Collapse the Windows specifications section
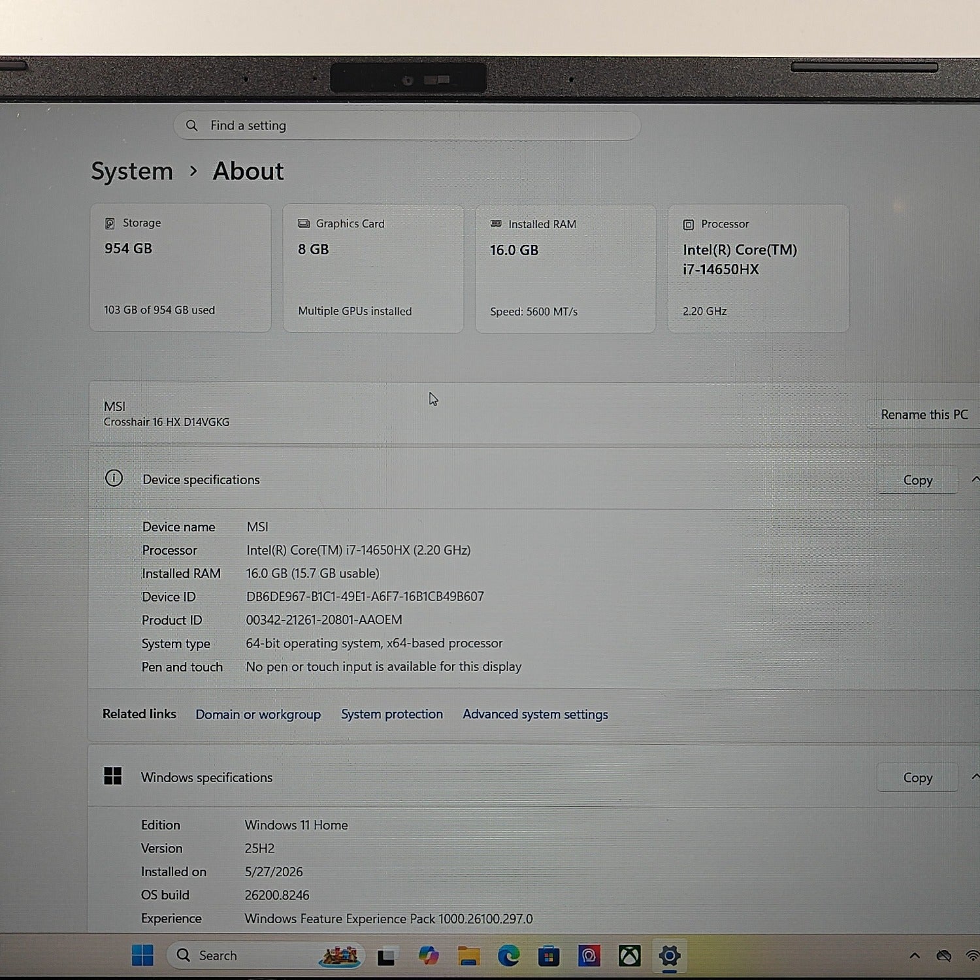980x980 pixels. (x=974, y=777)
